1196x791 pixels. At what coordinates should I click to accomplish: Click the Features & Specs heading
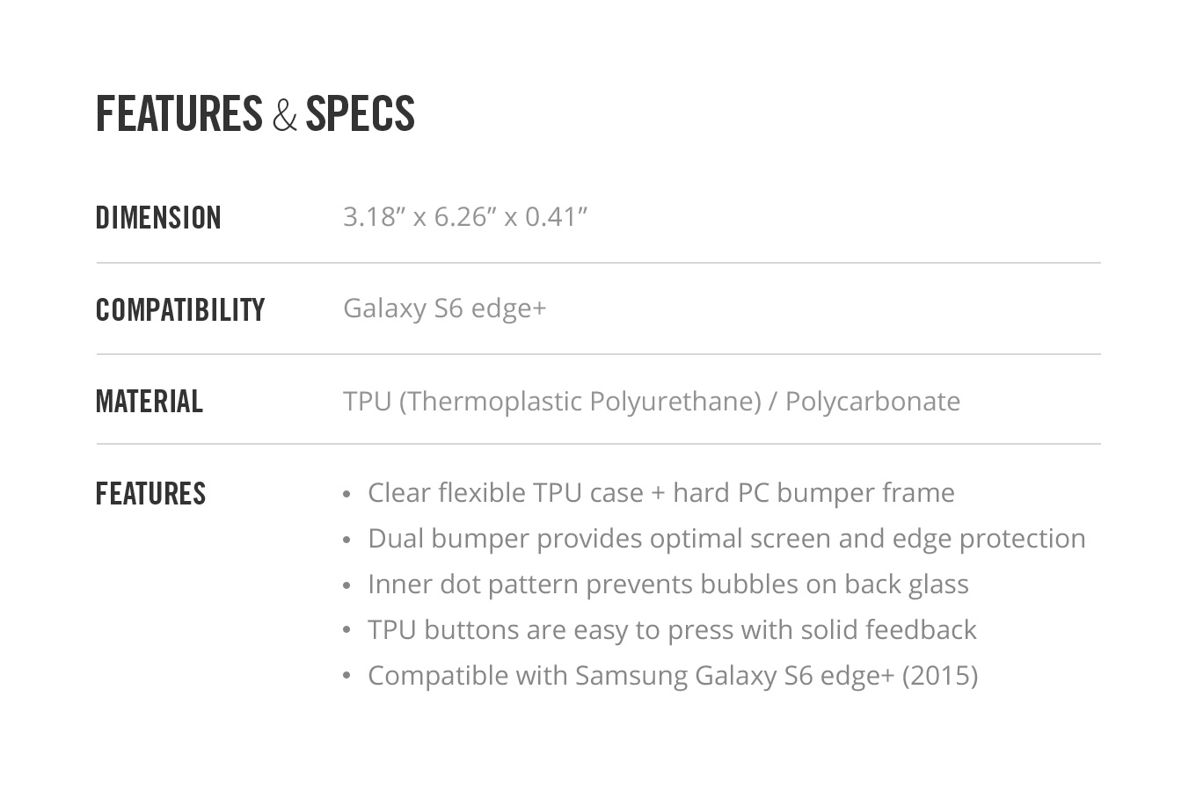pyautogui.click(x=255, y=114)
